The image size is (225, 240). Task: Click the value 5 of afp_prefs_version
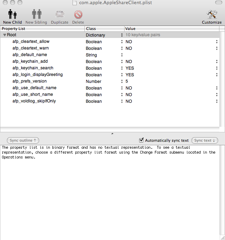[x=127, y=81]
